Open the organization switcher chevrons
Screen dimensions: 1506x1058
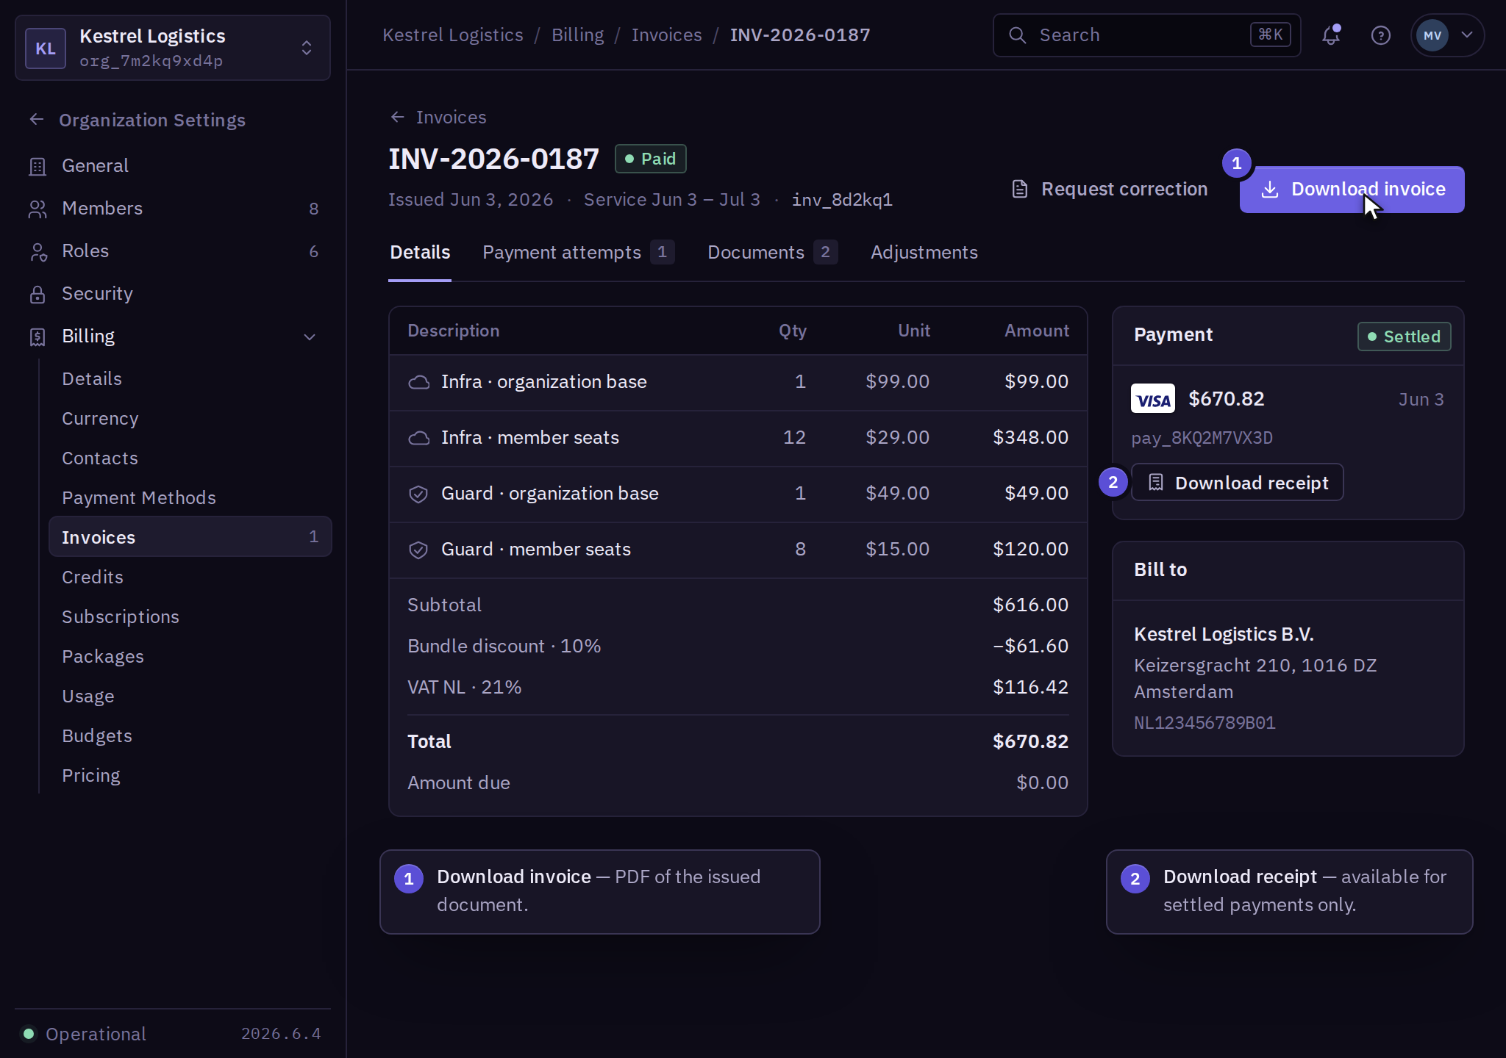pos(307,48)
